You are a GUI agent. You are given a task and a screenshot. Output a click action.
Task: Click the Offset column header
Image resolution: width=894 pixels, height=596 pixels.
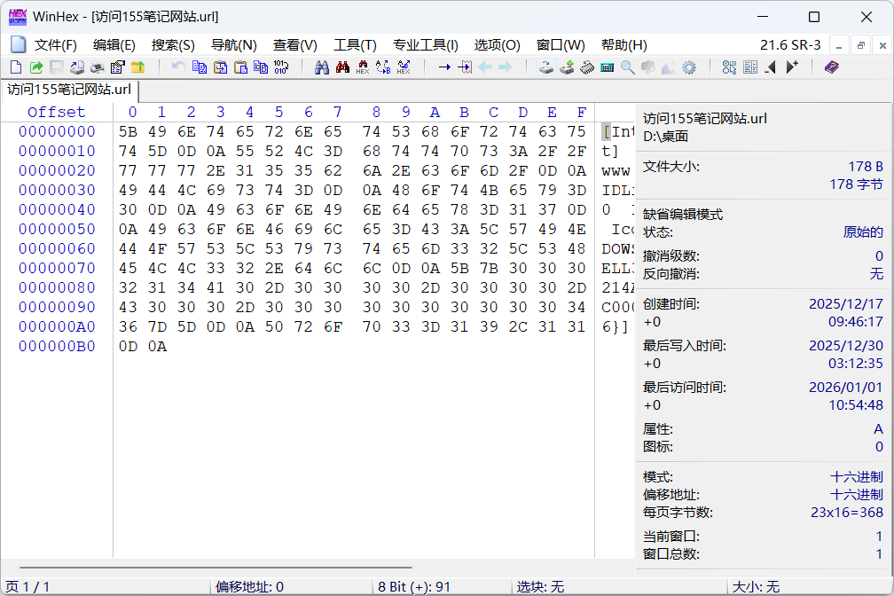click(x=56, y=112)
